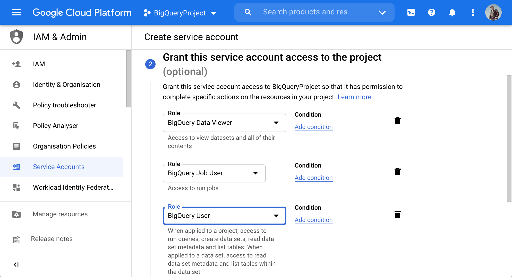The width and height of the screenshot is (512, 277).
Task: Open the navigation menu hamburger icon
Action: (x=16, y=12)
